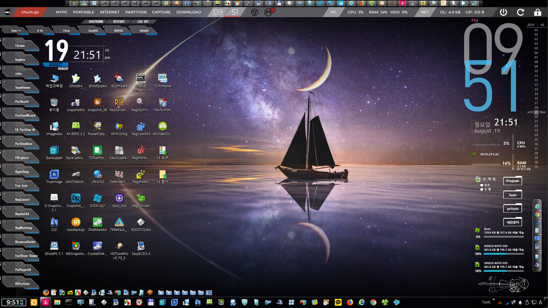Open the MYPC menu

62,12
